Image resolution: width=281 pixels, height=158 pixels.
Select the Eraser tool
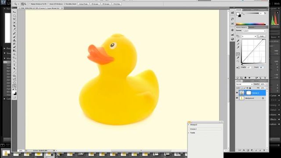14,47
